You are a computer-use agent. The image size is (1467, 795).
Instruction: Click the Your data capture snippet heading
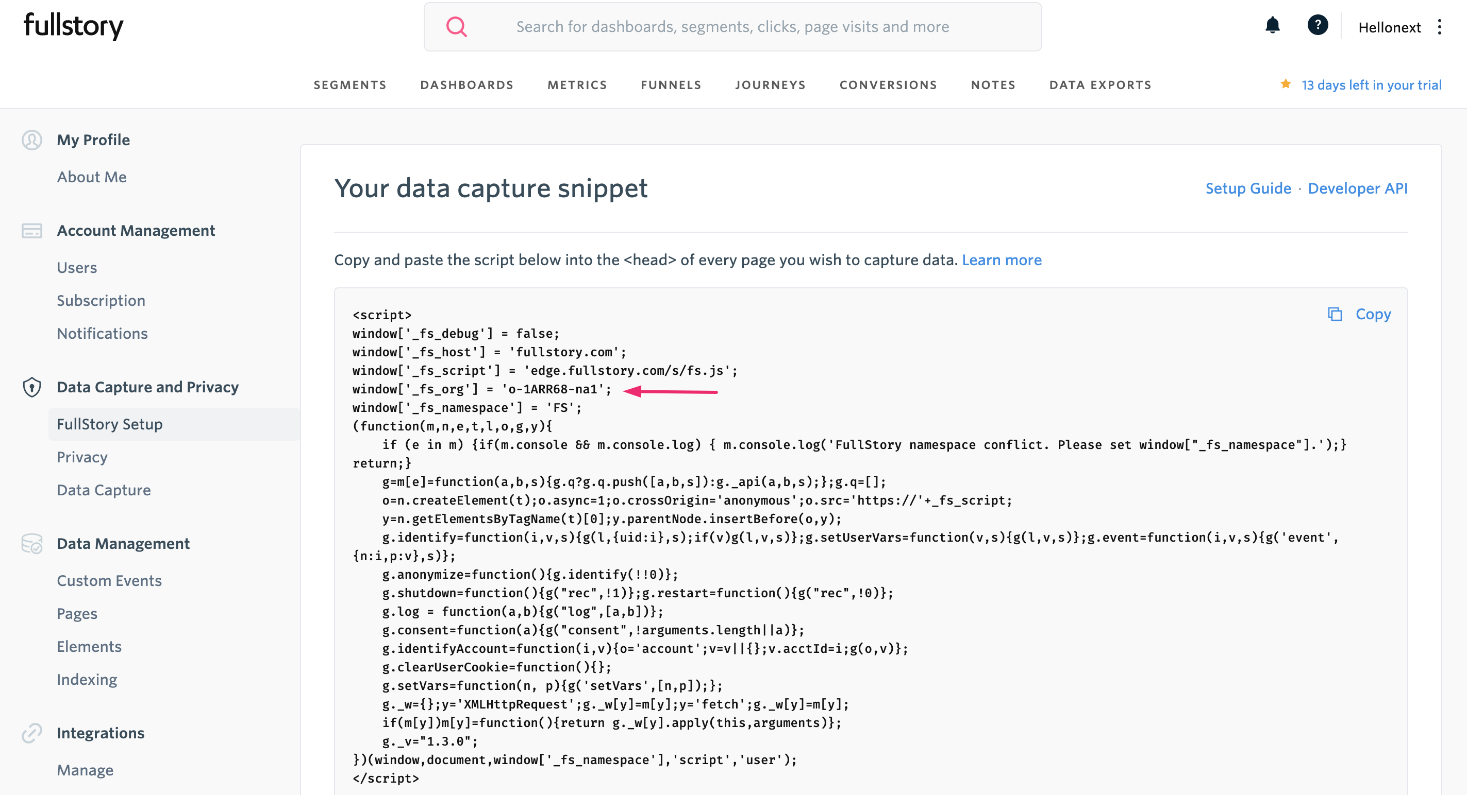(x=490, y=188)
